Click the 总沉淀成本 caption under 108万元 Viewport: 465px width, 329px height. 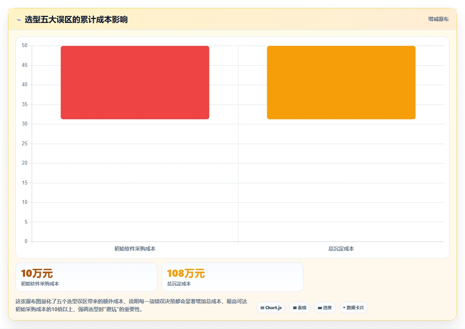tap(179, 283)
